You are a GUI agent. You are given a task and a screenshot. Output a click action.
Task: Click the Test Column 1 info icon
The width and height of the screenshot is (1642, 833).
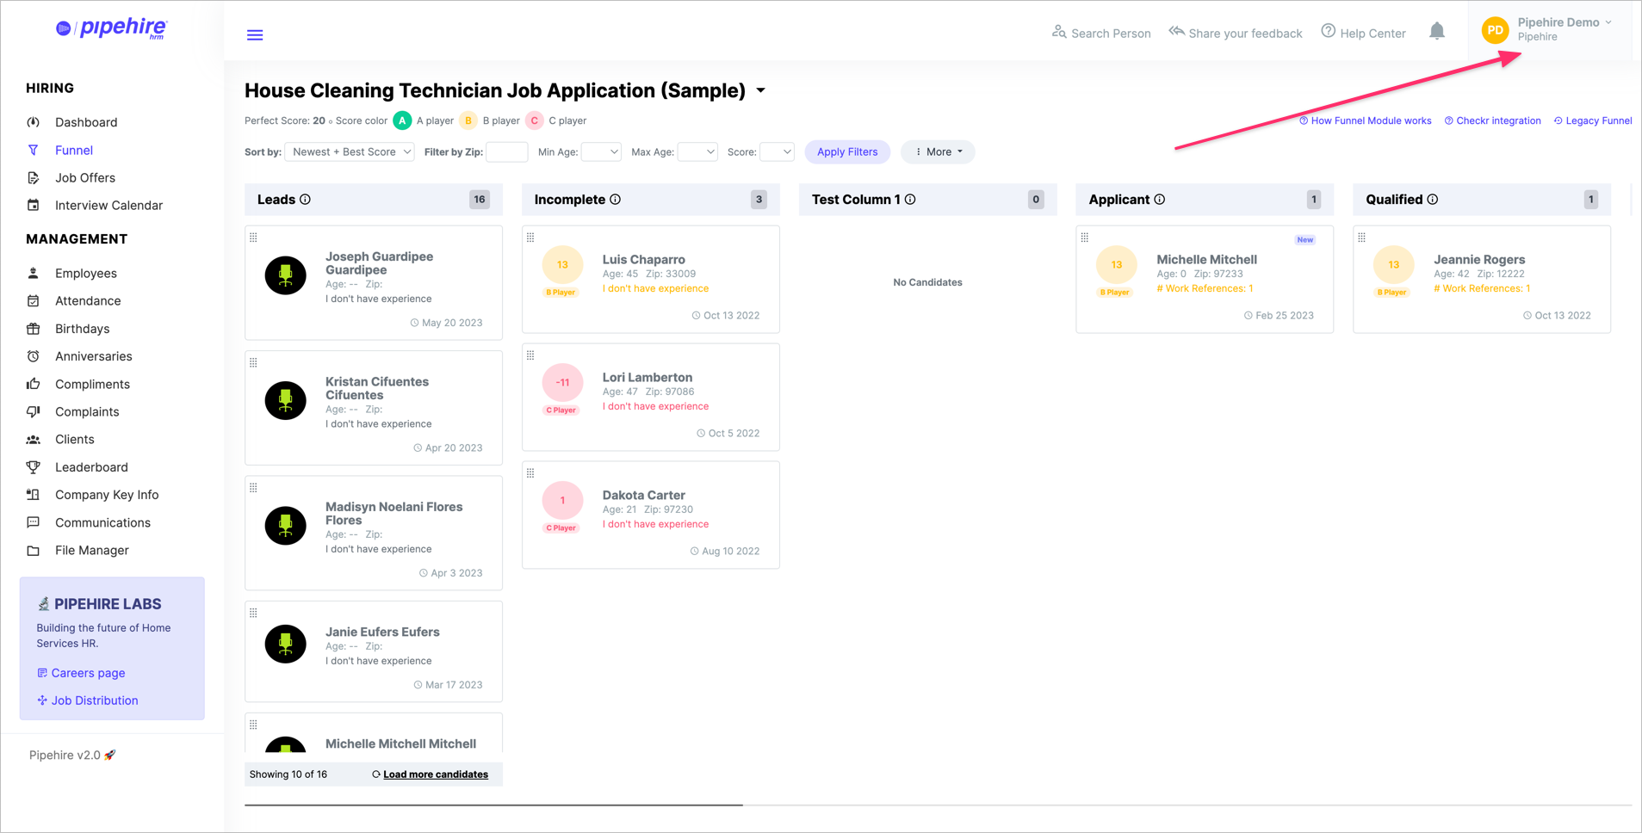tap(910, 200)
